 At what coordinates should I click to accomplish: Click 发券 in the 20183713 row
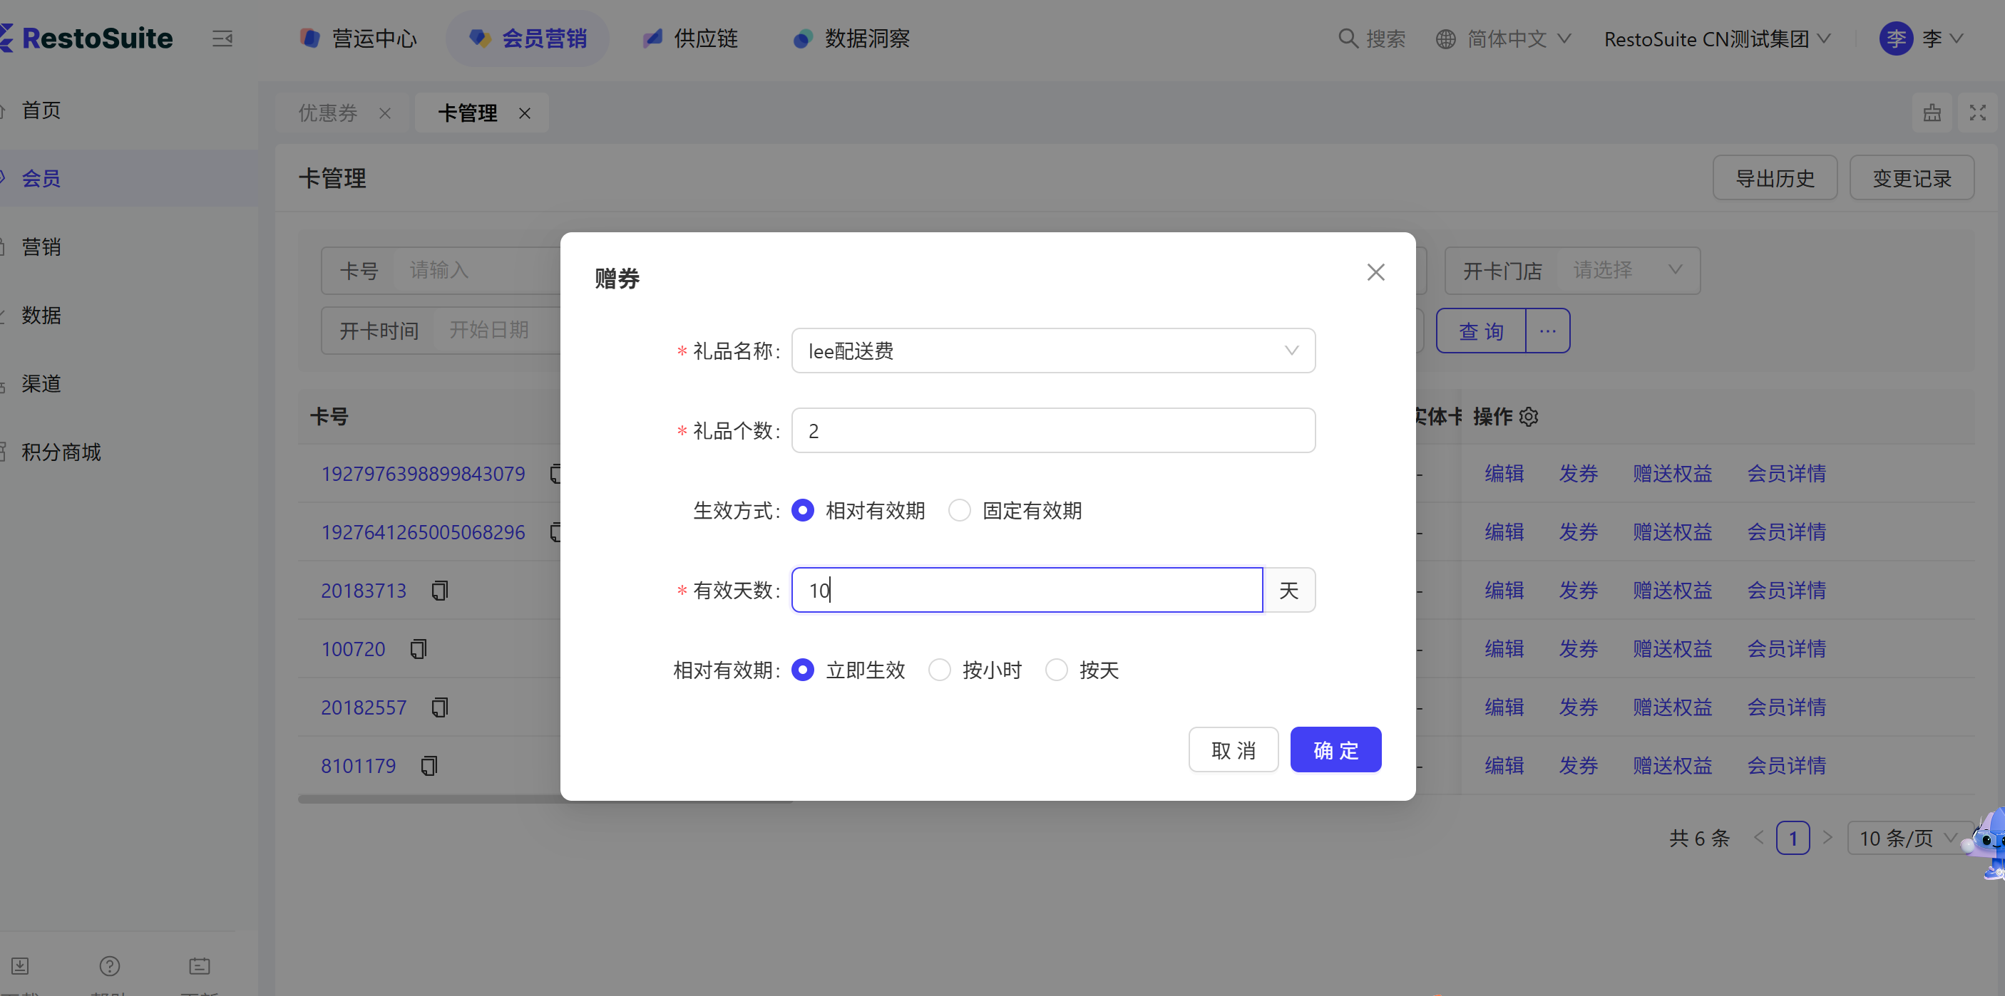tap(1578, 591)
